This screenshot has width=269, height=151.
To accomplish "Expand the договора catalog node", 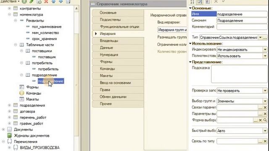I will coord(9,111).
